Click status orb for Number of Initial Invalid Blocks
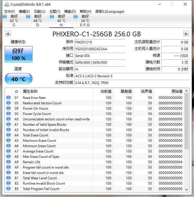This screenshot has height=197, width=194. [8, 130]
